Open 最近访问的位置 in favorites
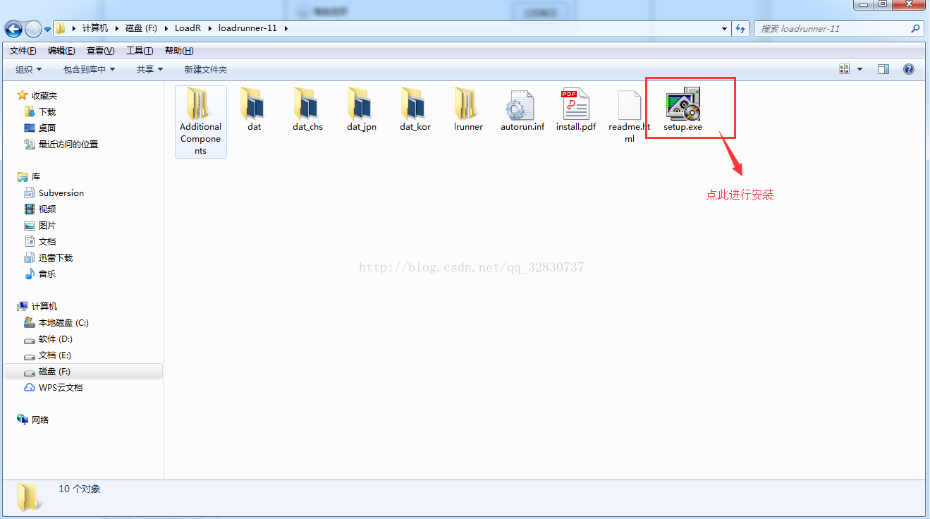Image resolution: width=930 pixels, height=519 pixels. (68, 144)
